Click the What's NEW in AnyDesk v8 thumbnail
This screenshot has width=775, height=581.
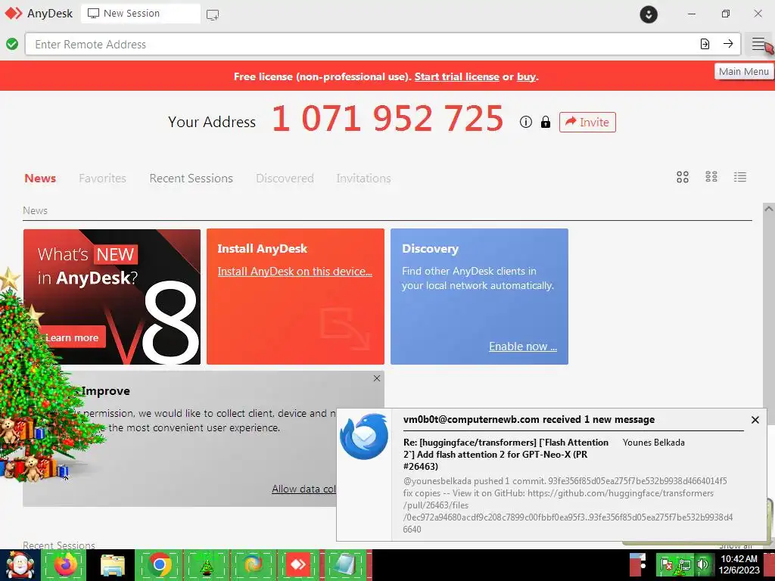point(112,297)
